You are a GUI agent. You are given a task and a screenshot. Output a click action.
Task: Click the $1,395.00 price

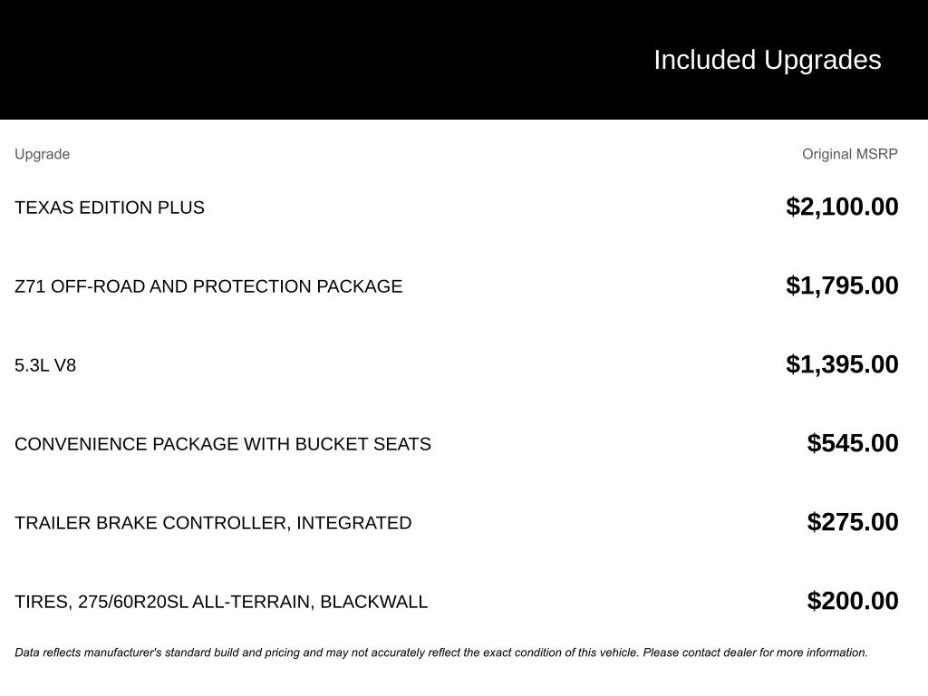842,364
